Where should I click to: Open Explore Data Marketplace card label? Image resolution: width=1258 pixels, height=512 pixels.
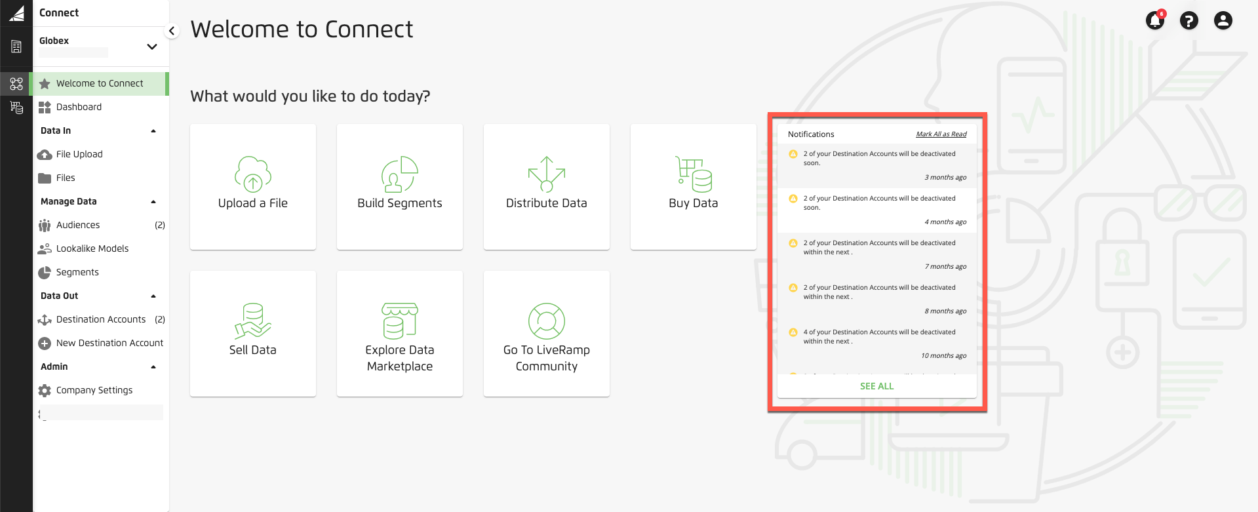(x=400, y=358)
